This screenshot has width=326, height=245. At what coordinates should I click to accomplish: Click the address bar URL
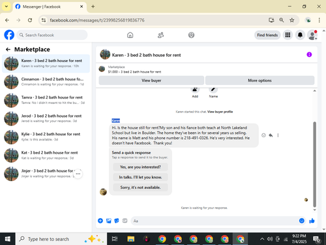(x=97, y=20)
